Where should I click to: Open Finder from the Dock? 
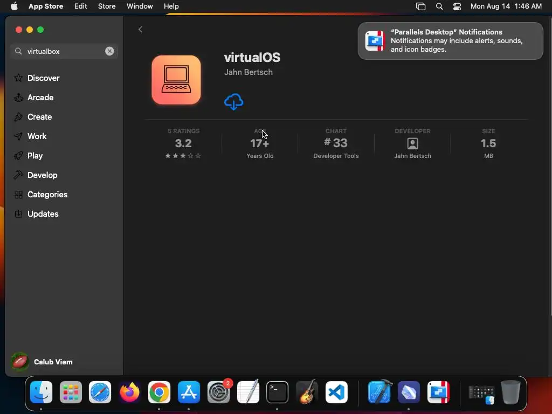(x=41, y=392)
